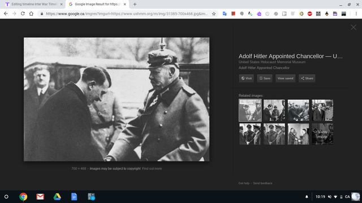Click the red book extension icon
The image size is (362, 203).
233,14
